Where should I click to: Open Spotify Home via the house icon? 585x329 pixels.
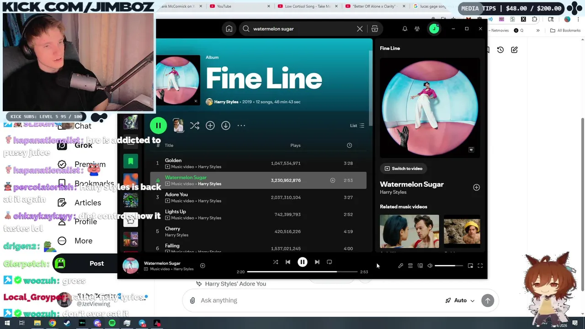click(229, 29)
